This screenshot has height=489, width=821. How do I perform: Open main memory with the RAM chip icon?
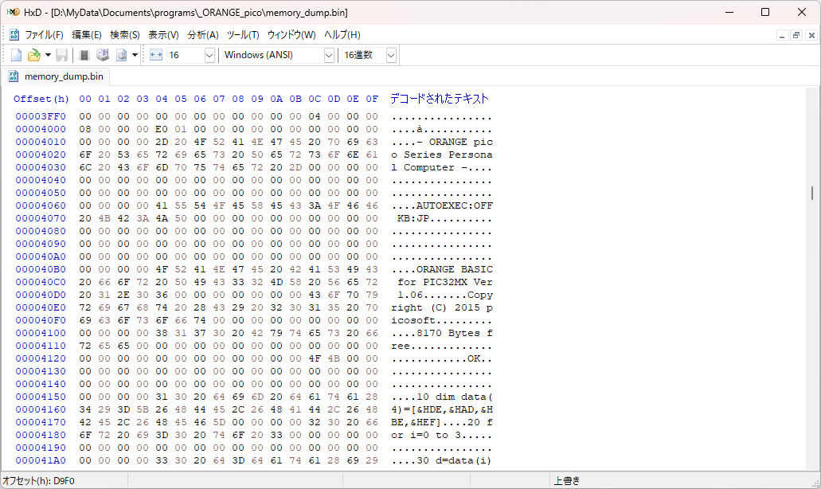coord(84,55)
